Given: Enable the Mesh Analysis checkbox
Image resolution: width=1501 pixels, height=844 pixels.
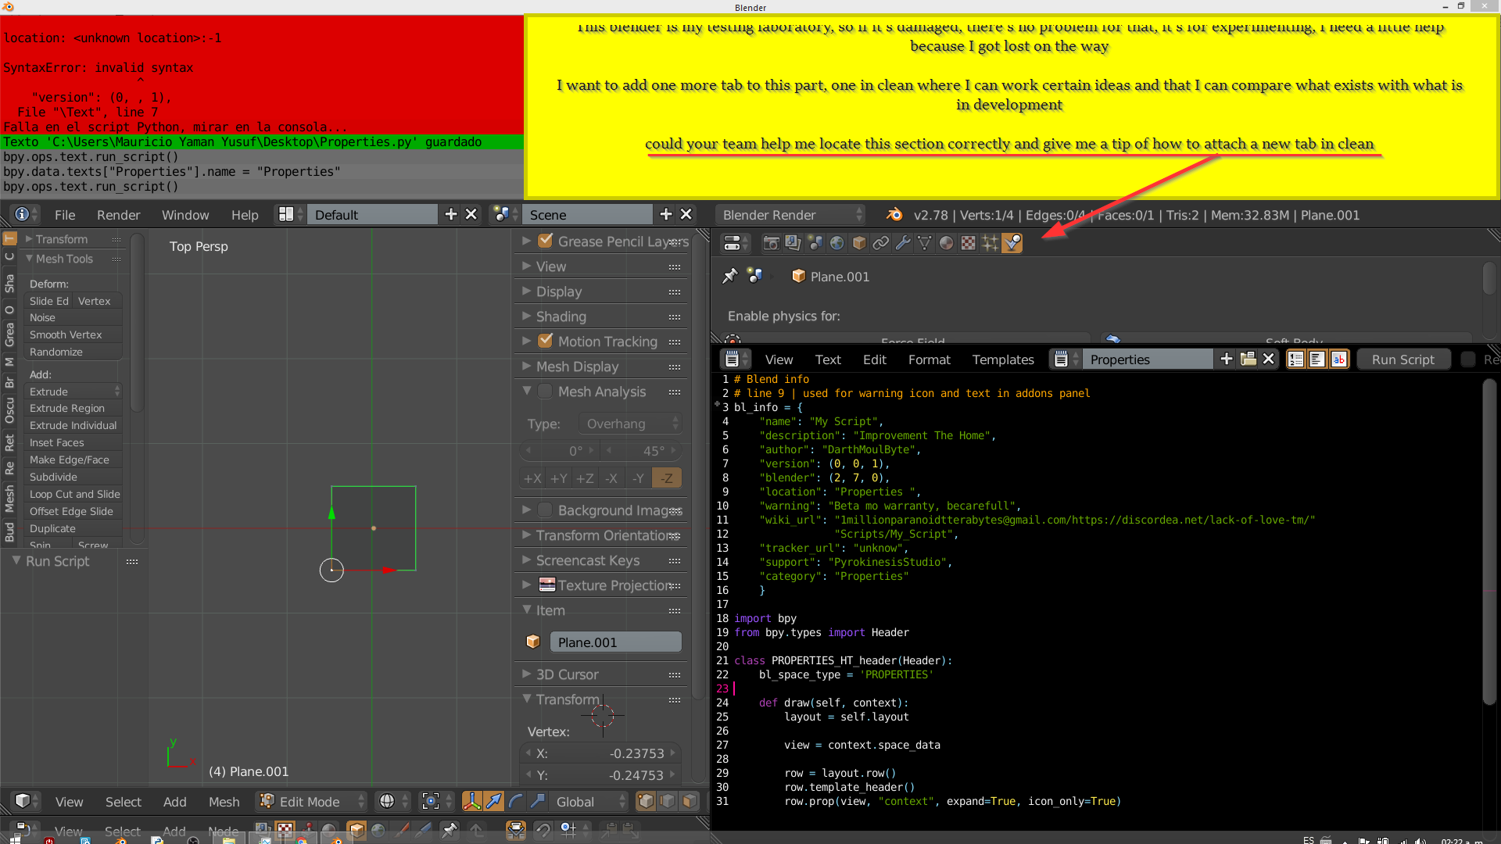Looking at the screenshot, I should 546,392.
